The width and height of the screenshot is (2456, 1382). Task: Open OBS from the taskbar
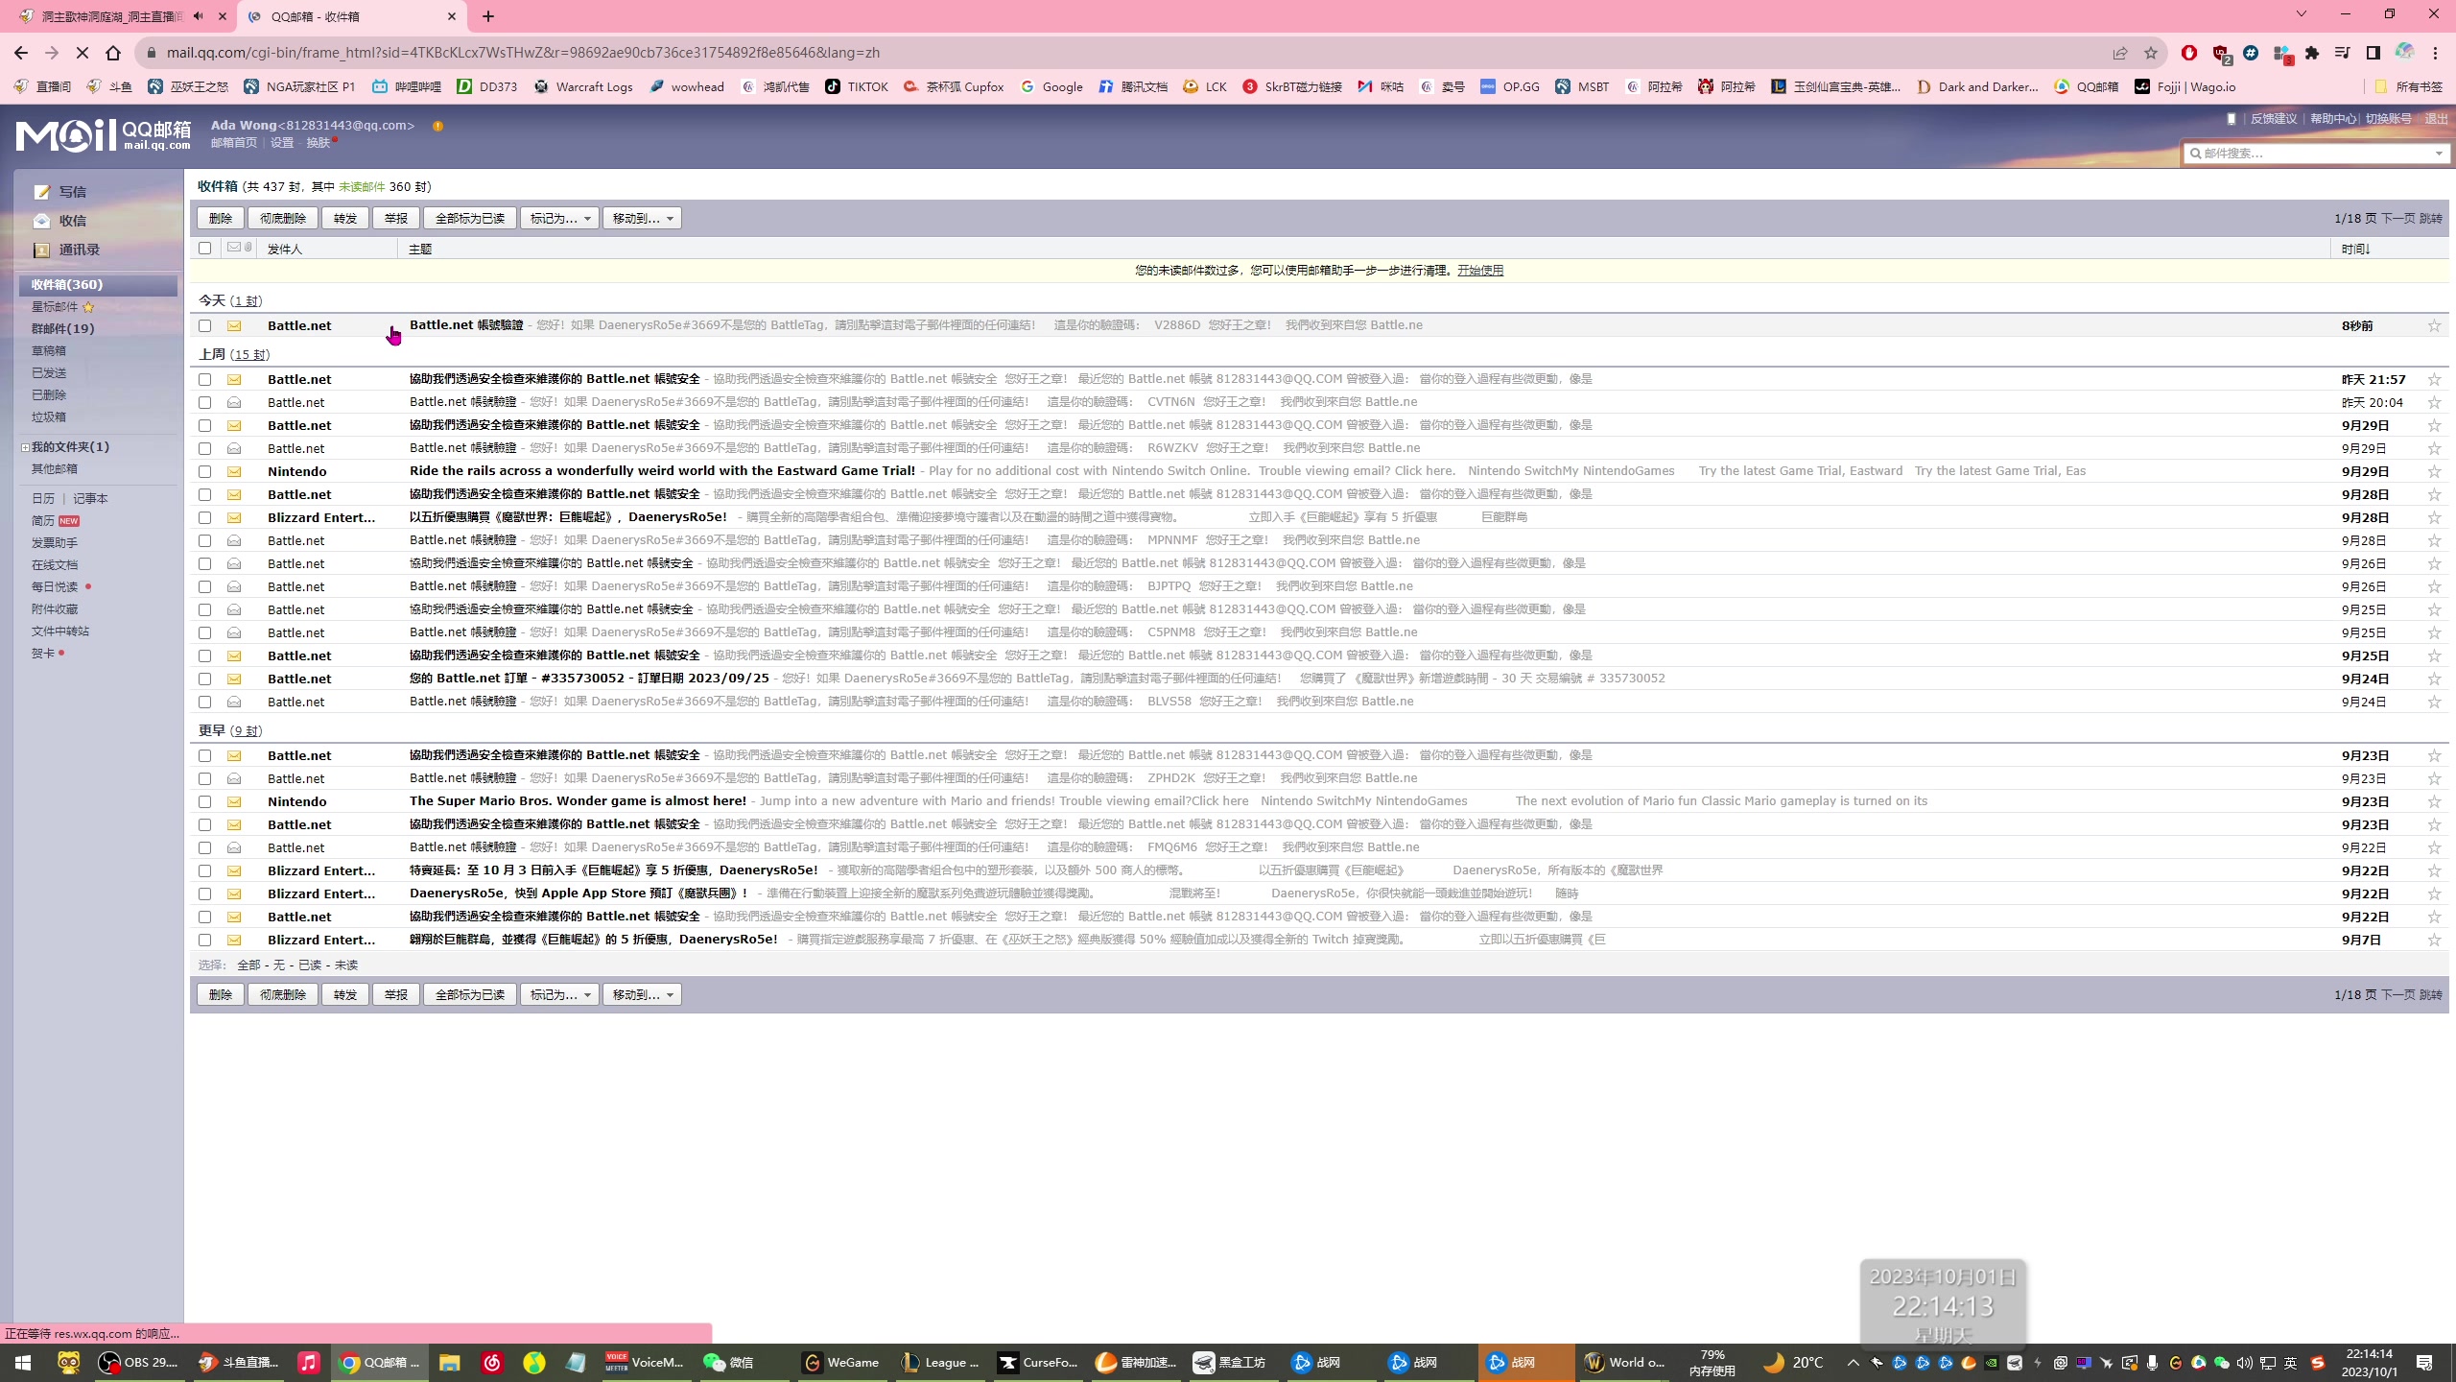point(140,1362)
